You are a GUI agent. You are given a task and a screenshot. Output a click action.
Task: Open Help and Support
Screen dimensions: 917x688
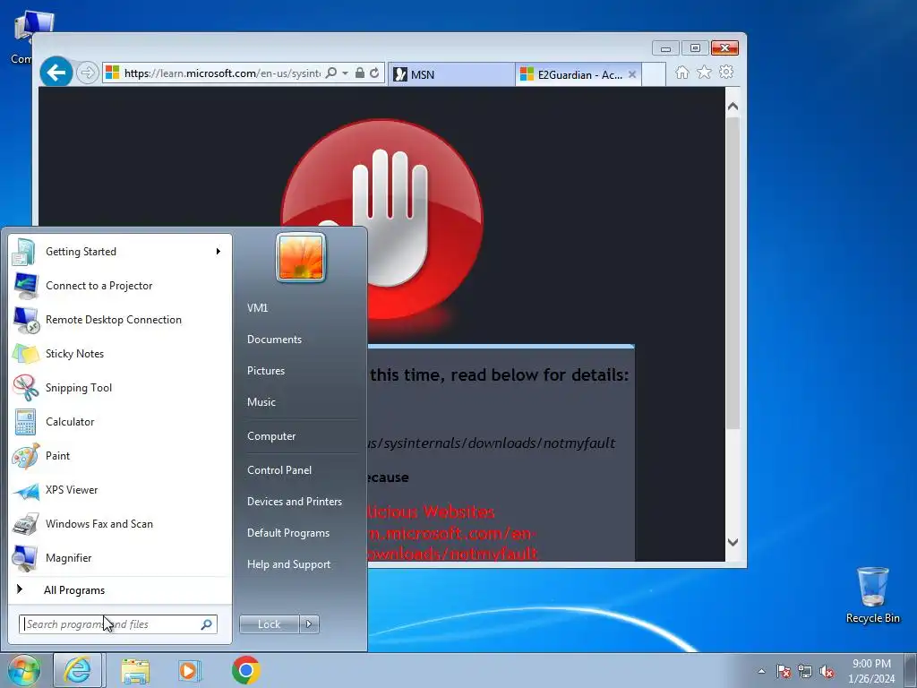(x=289, y=564)
